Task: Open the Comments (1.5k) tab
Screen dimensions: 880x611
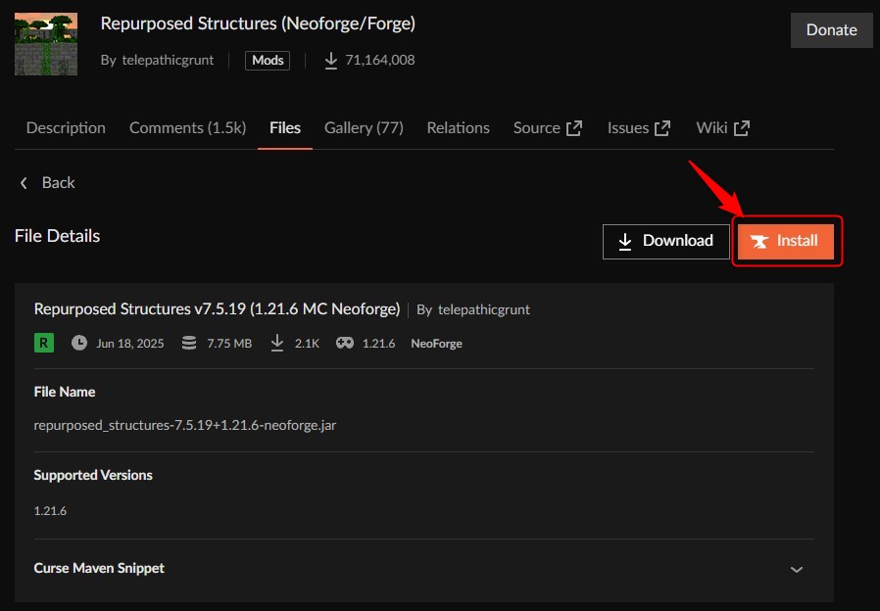Action: pyautogui.click(x=187, y=128)
